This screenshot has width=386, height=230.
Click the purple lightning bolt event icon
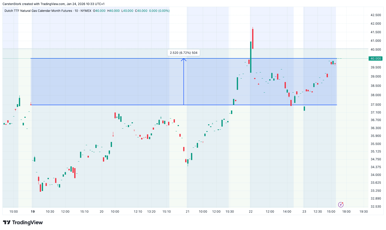tap(341, 205)
